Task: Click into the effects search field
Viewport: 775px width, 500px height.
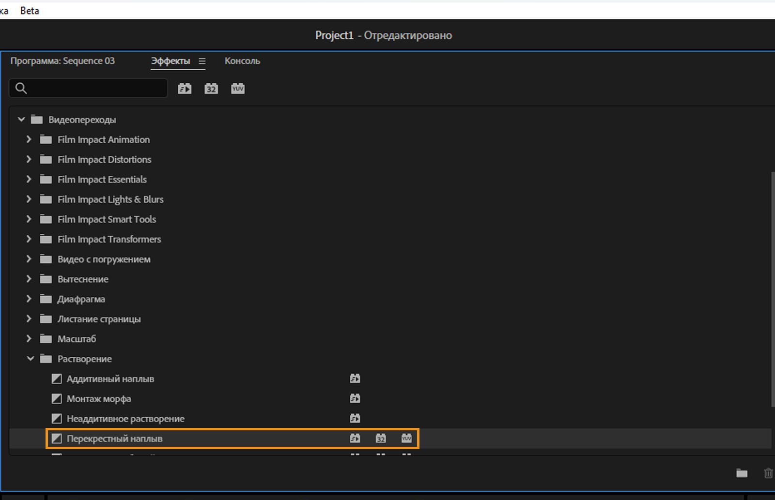Action: coord(88,88)
